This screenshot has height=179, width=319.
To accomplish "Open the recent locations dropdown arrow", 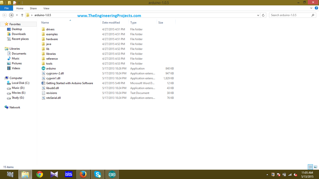I will (x=17, y=15).
